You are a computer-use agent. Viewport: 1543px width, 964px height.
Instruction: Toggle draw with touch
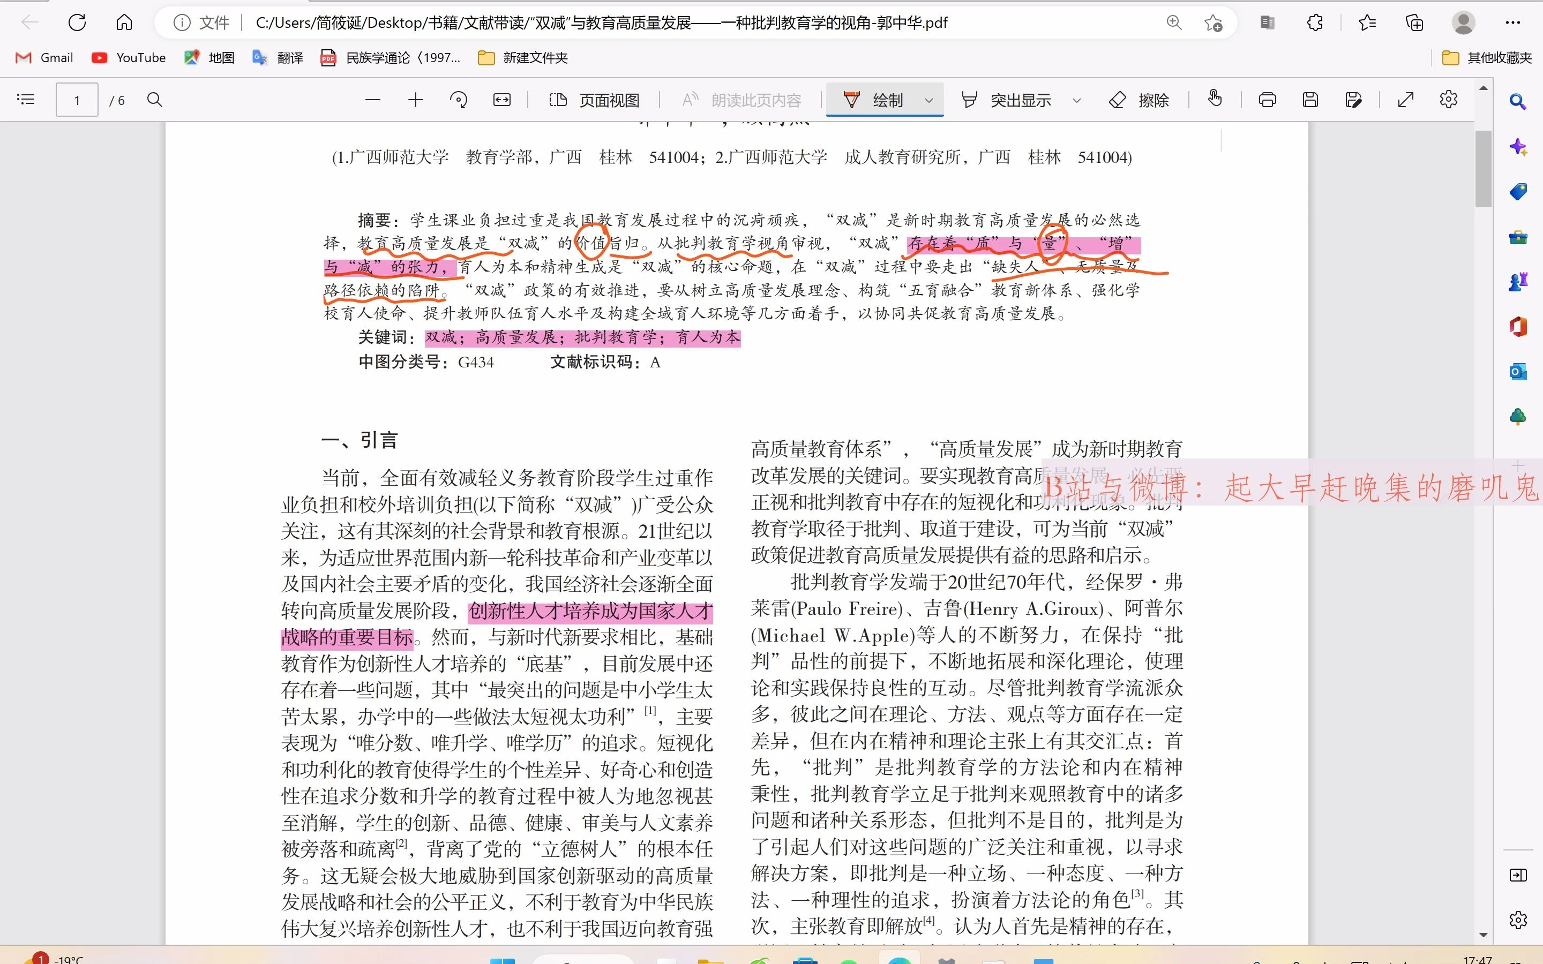pos(1215,99)
